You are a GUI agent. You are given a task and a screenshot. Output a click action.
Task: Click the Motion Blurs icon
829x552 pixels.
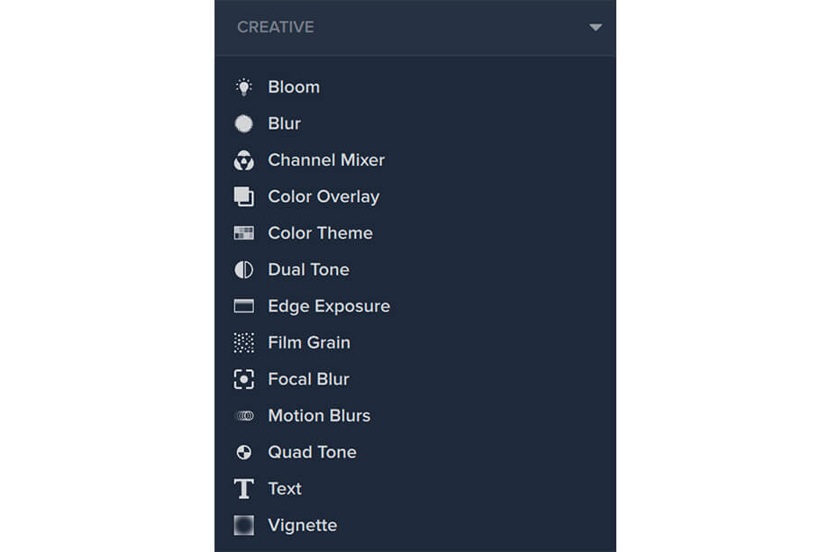[245, 416]
